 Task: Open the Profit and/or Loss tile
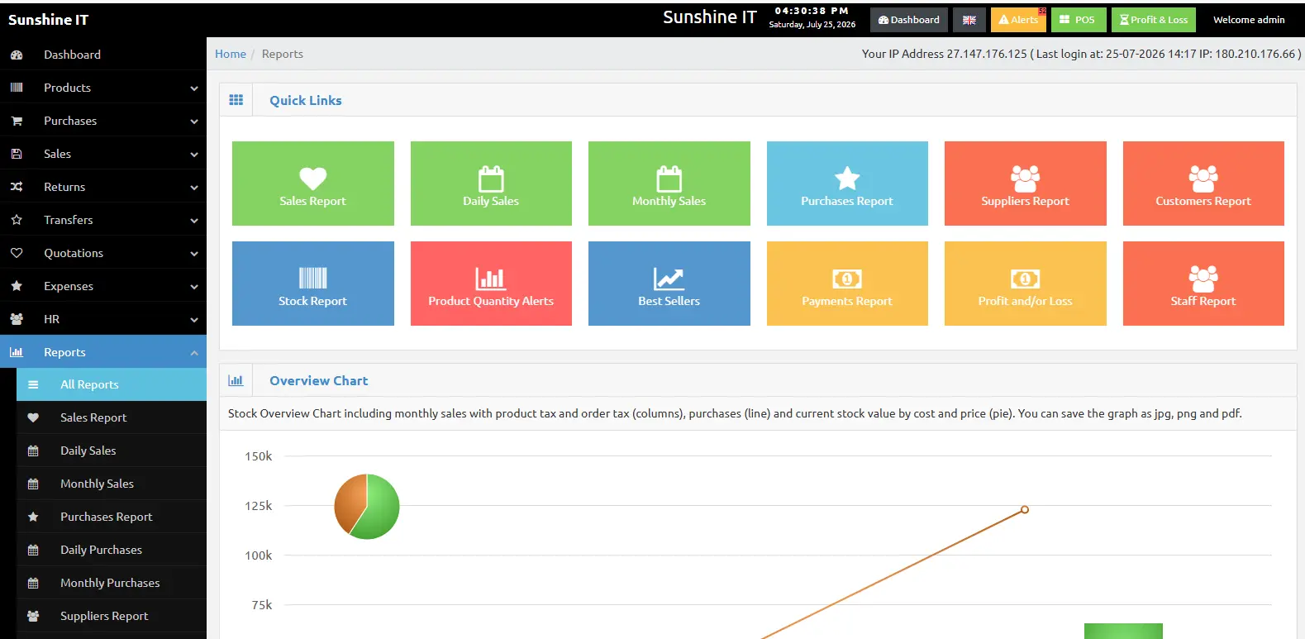[1026, 284]
